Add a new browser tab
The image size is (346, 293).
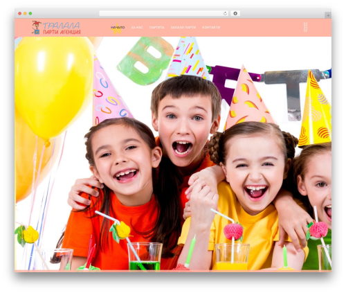click(x=328, y=15)
